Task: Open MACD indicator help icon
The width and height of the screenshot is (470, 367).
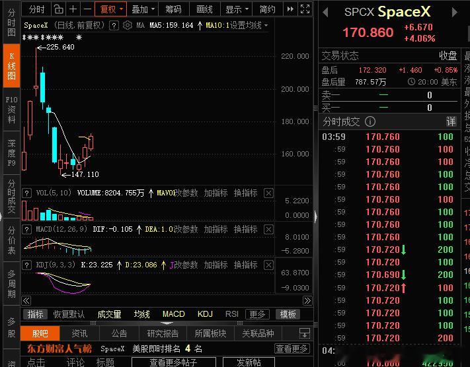Action: [x=26, y=230]
